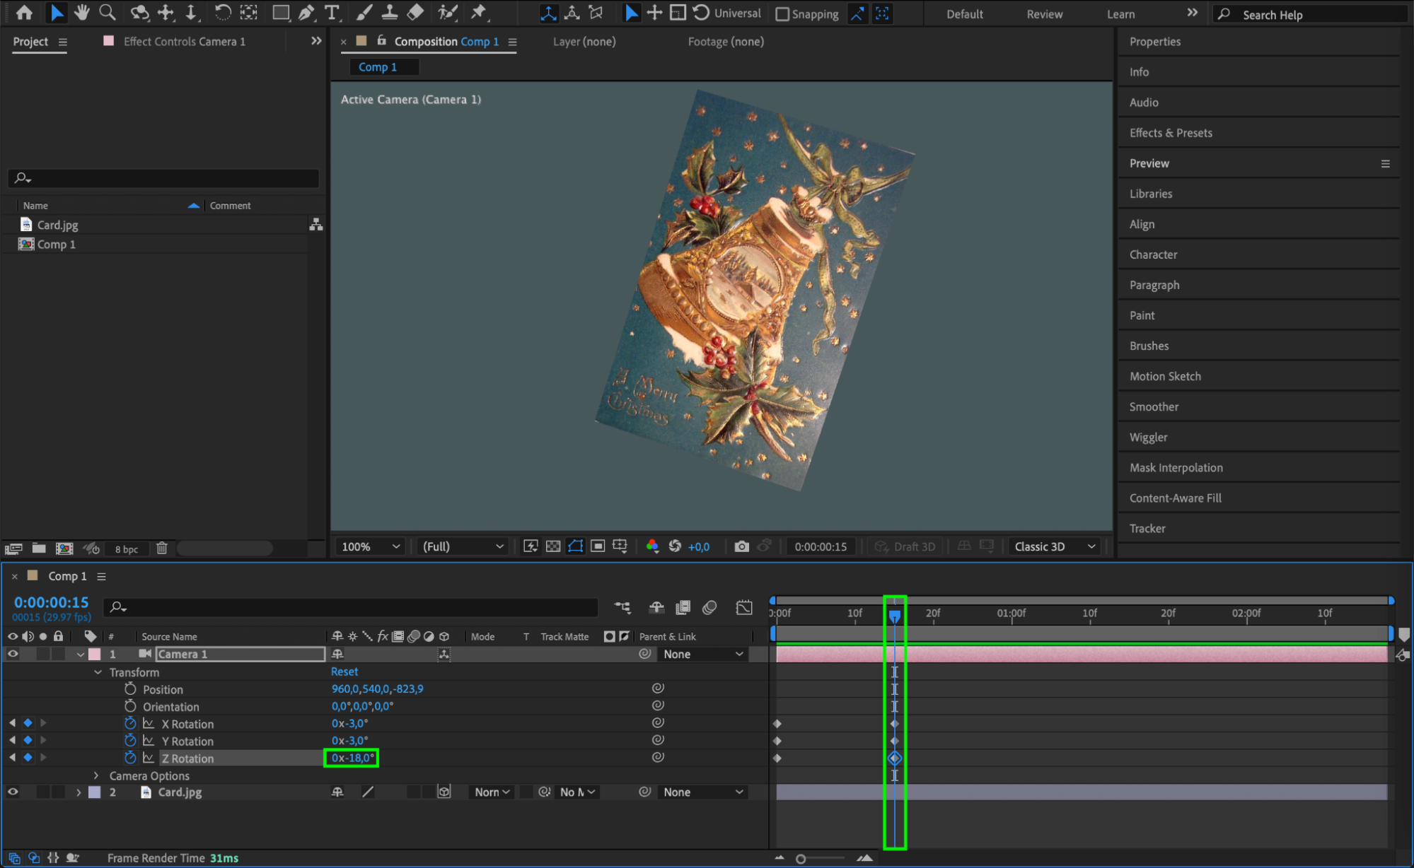
Task: Click the timeline zoom slider
Action: tap(801, 859)
